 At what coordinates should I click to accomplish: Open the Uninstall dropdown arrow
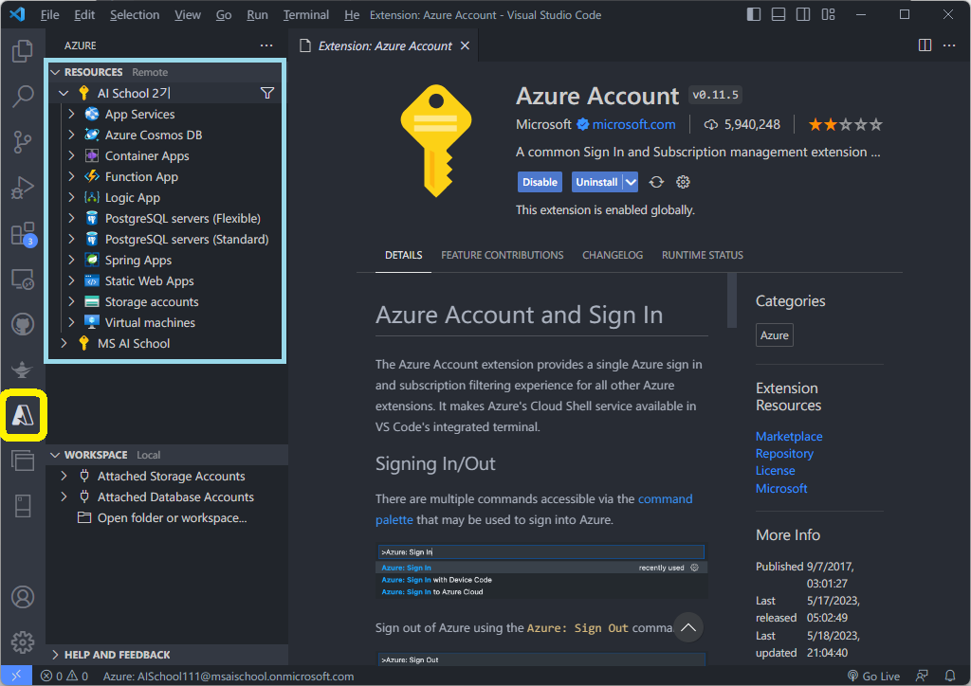631,182
